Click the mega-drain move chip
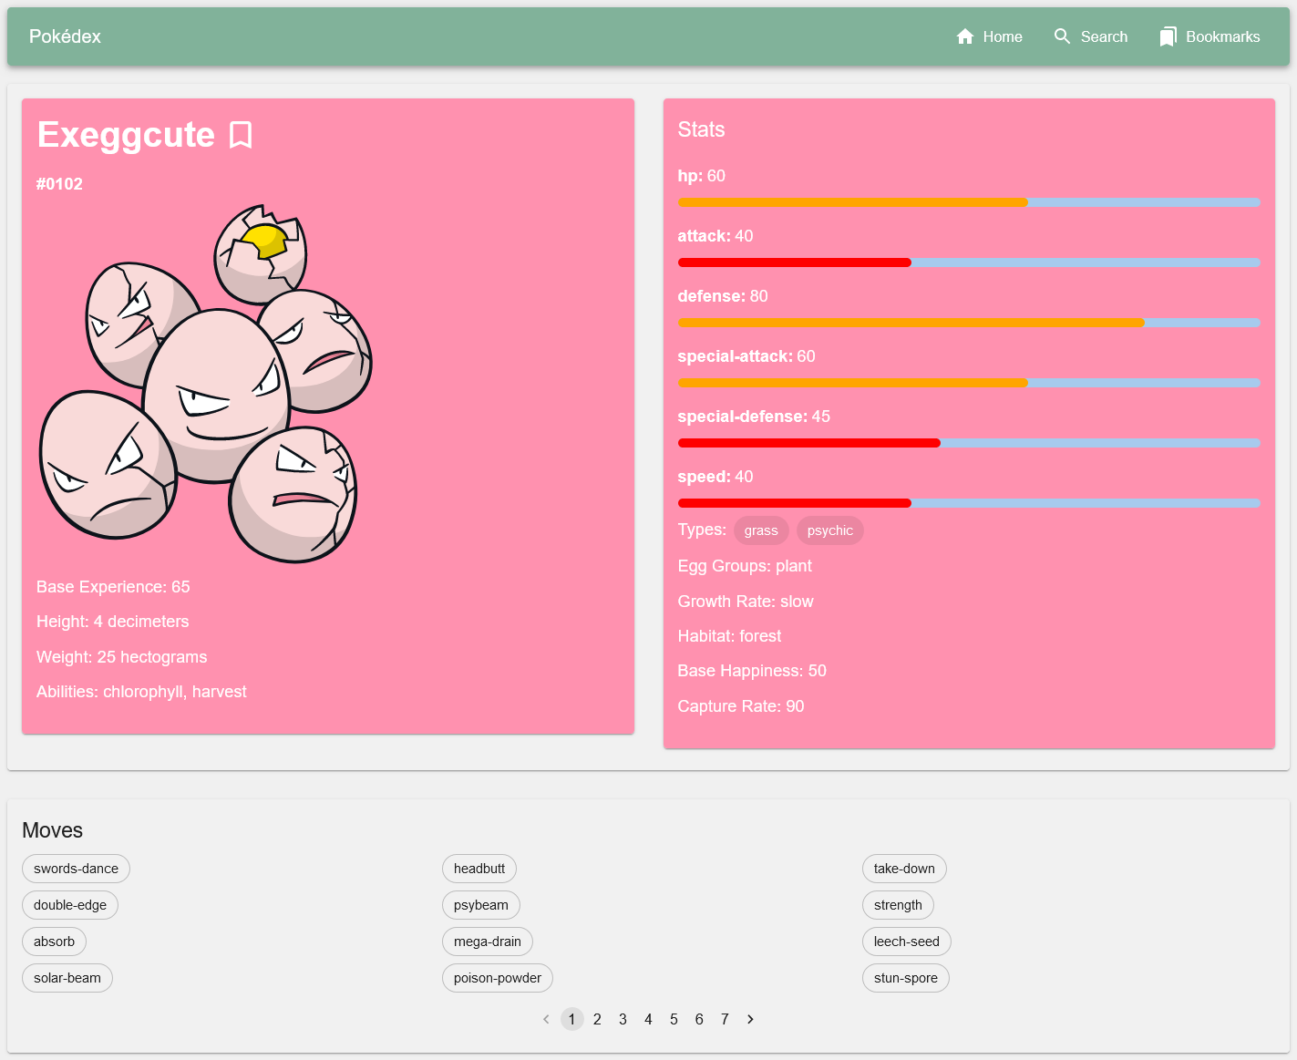This screenshot has height=1060, width=1297. coord(488,942)
